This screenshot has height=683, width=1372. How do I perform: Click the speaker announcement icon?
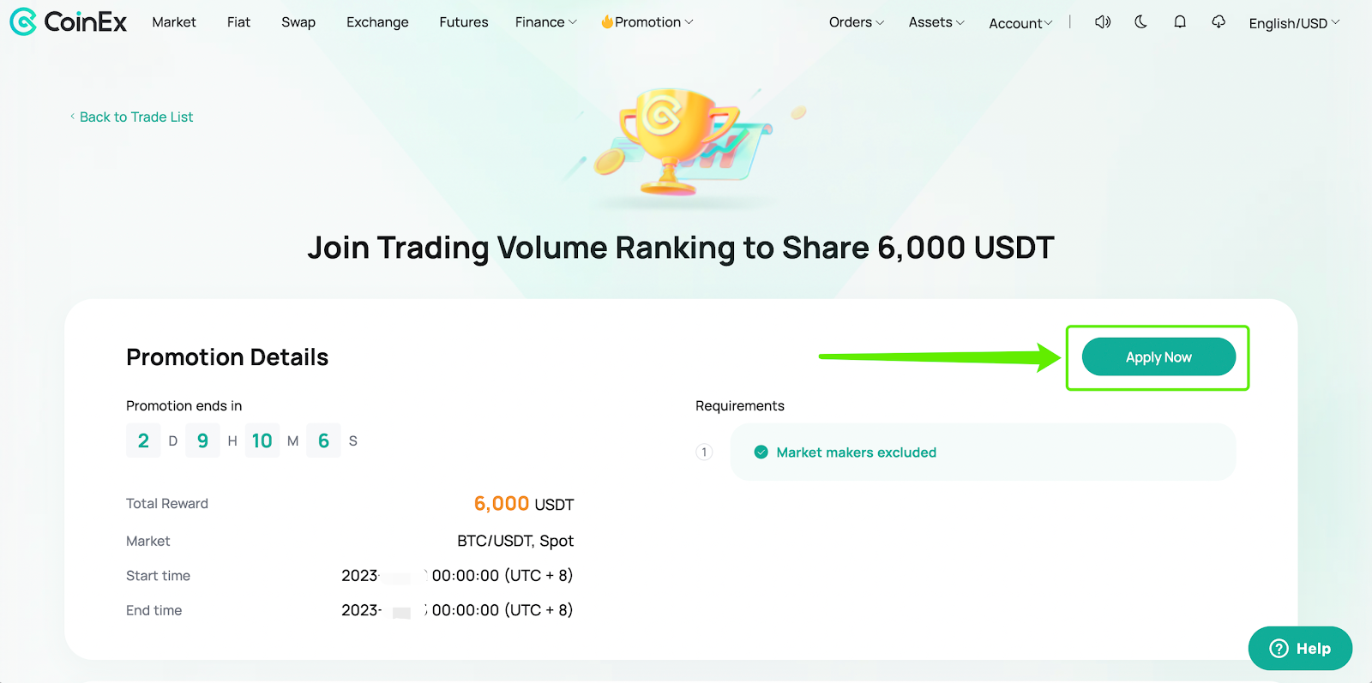pyautogui.click(x=1103, y=22)
